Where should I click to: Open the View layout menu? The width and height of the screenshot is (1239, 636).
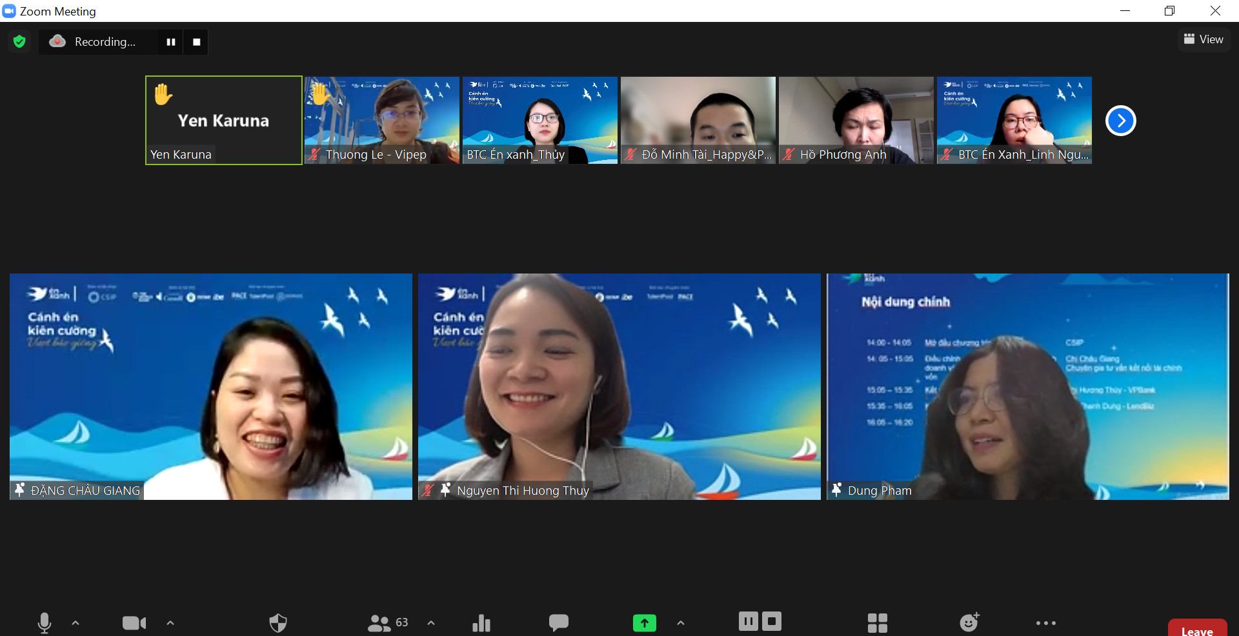[x=1204, y=39]
